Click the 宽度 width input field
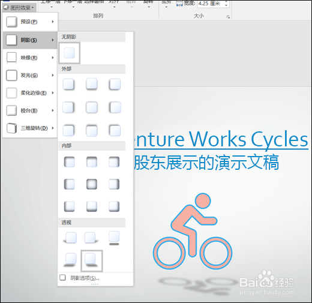312x303 pixels. point(211,4)
